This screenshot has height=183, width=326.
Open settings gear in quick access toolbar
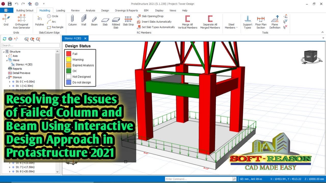pyautogui.click(x=37, y=4)
